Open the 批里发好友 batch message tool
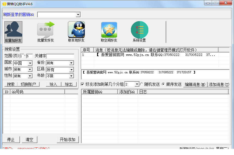 point(46,32)
